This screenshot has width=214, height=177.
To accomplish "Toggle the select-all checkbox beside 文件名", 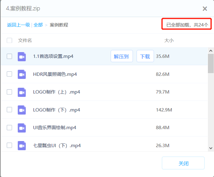I will pyautogui.click(x=9, y=40).
